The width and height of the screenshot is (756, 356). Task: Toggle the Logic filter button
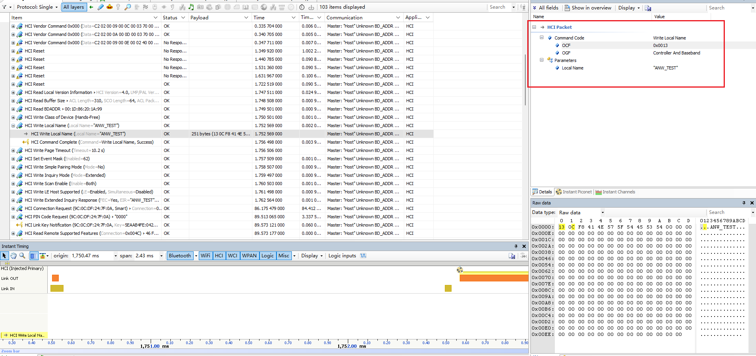tap(267, 256)
